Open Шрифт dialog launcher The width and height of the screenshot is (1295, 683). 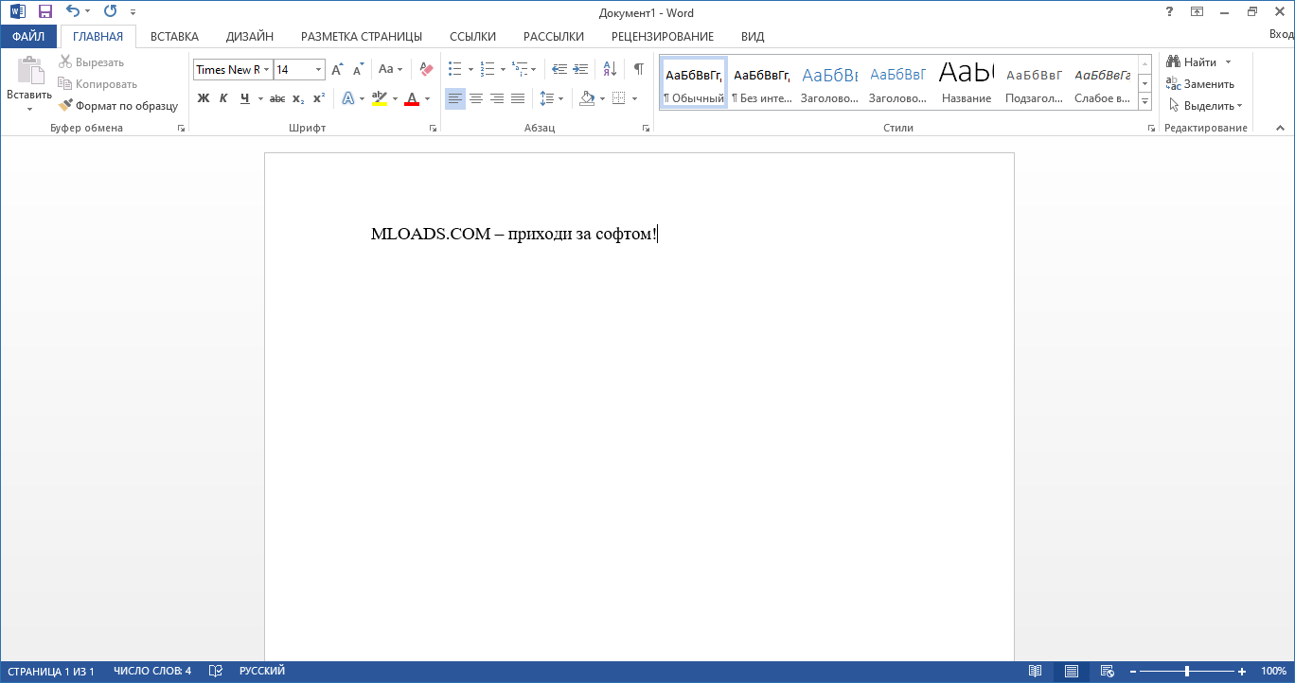click(x=433, y=128)
